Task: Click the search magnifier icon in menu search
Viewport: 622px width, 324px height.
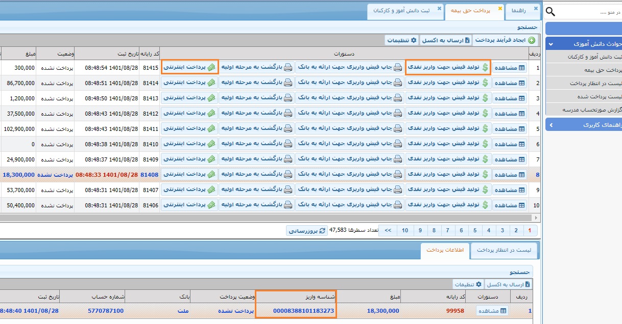Action: [551, 12]
